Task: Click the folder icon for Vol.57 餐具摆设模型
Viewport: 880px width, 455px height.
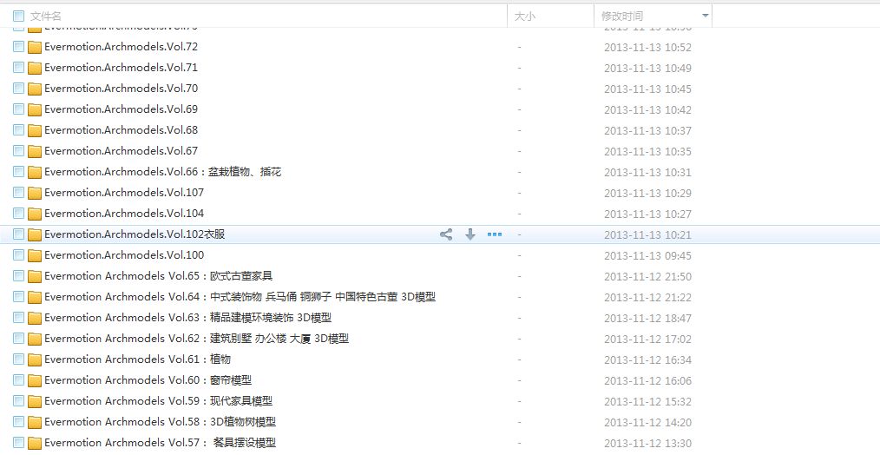Action: point(35,443)
